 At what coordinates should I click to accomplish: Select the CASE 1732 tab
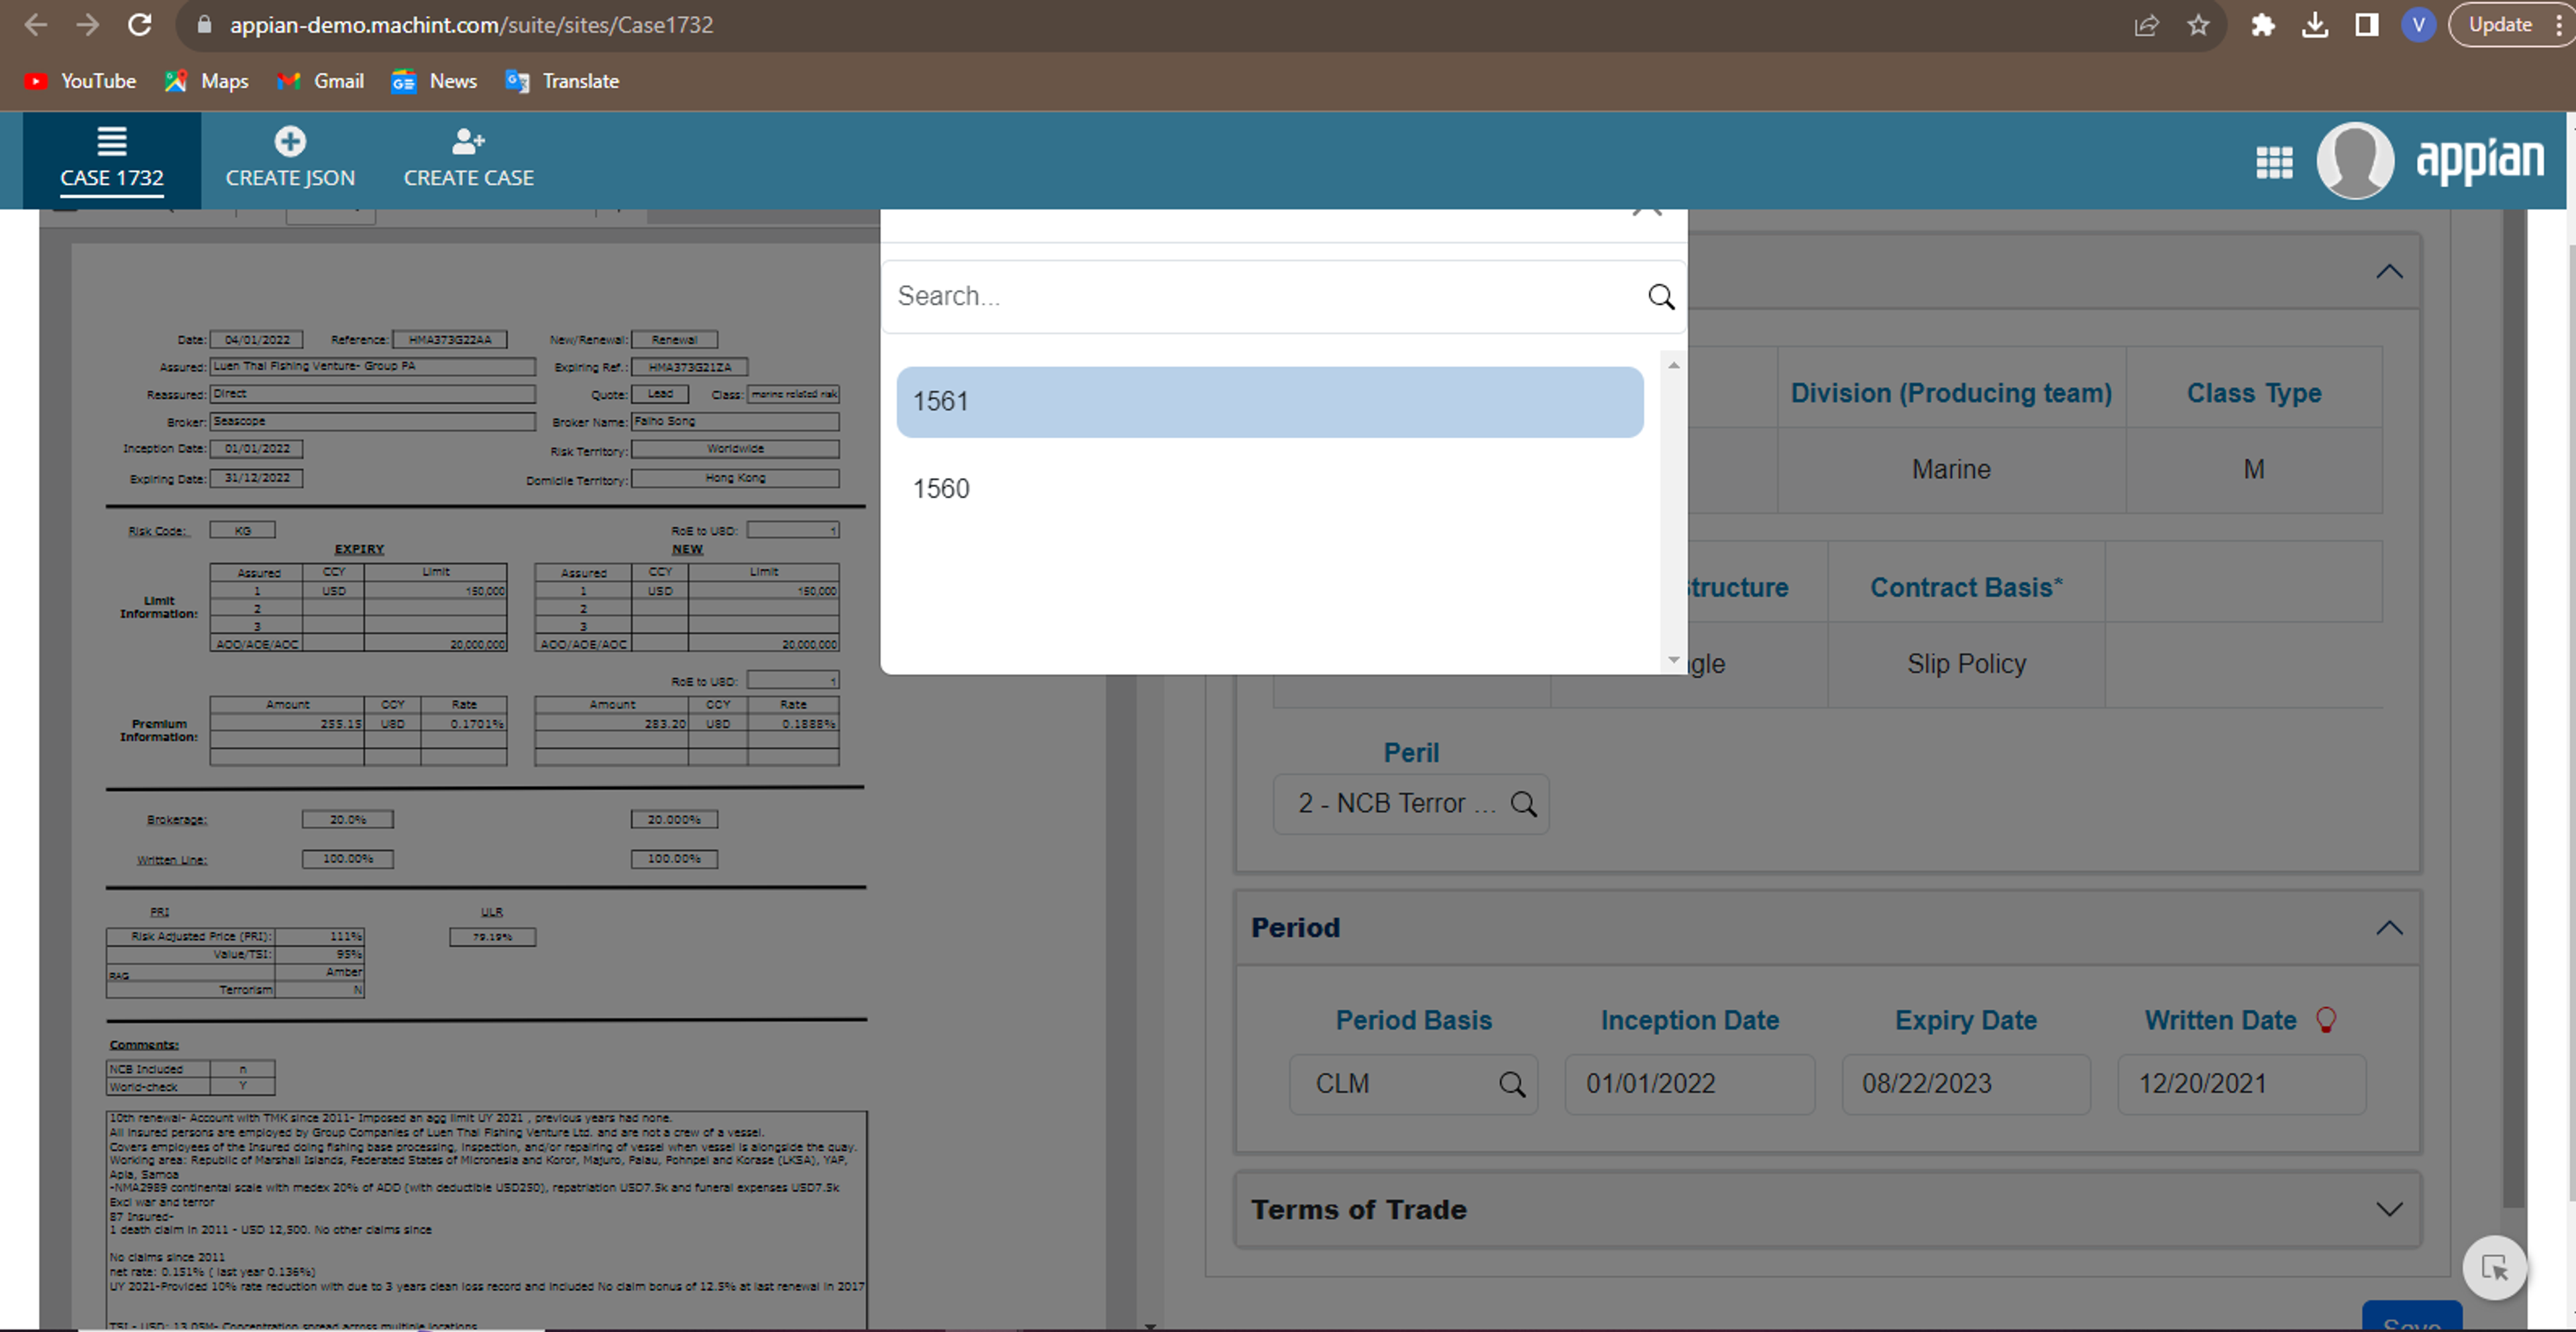pos(112,160)
